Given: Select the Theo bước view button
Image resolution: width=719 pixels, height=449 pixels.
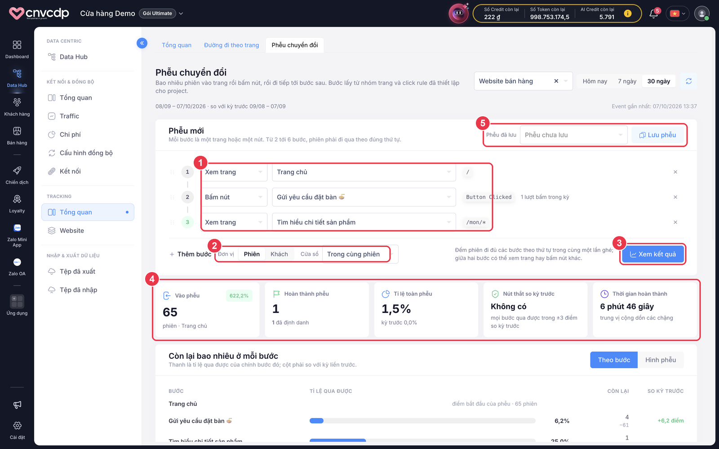Looking at the screenshot, I should (x=614, y=360).
